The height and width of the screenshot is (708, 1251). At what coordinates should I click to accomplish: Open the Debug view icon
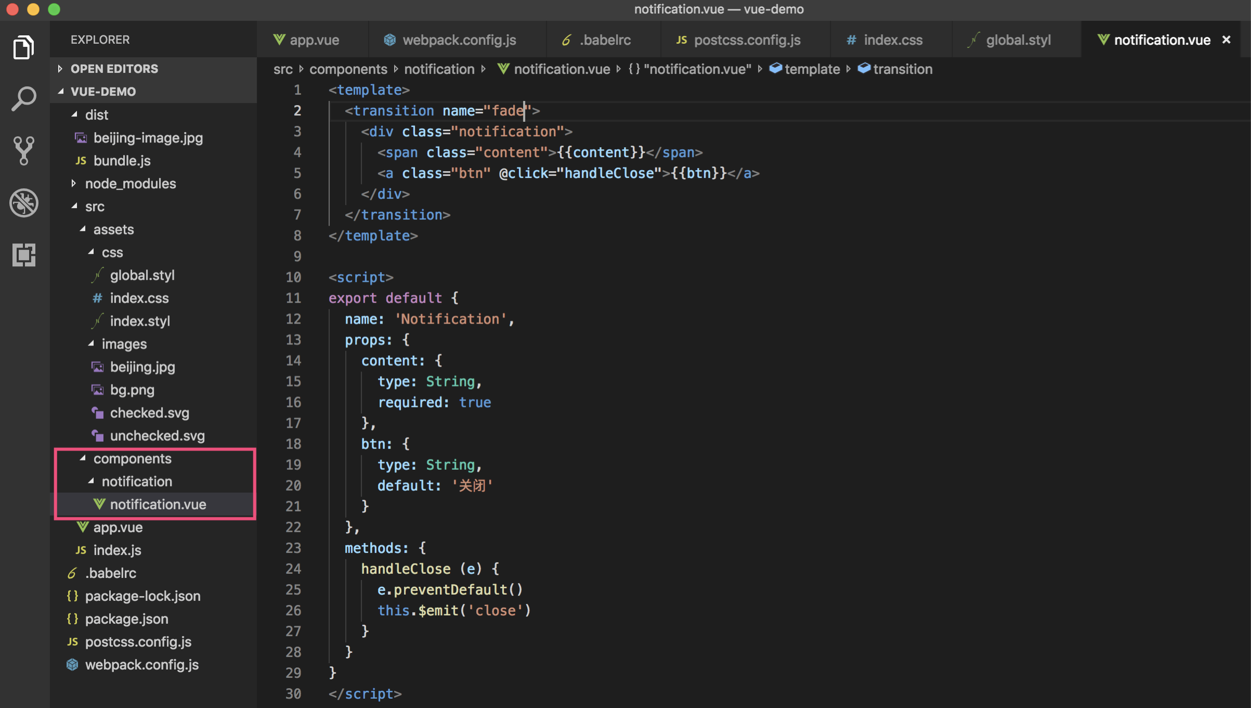pos(23,202)
